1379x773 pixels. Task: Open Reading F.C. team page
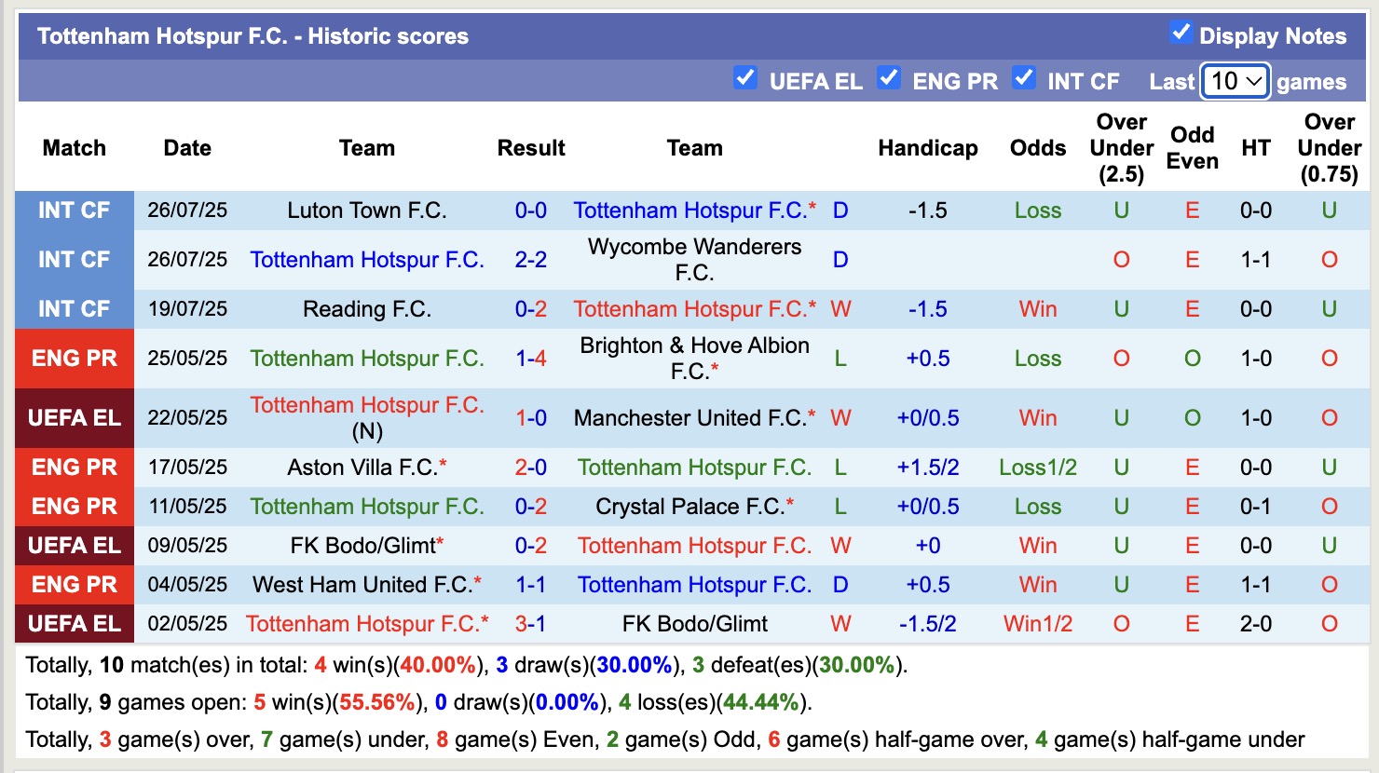click(366, 309)
